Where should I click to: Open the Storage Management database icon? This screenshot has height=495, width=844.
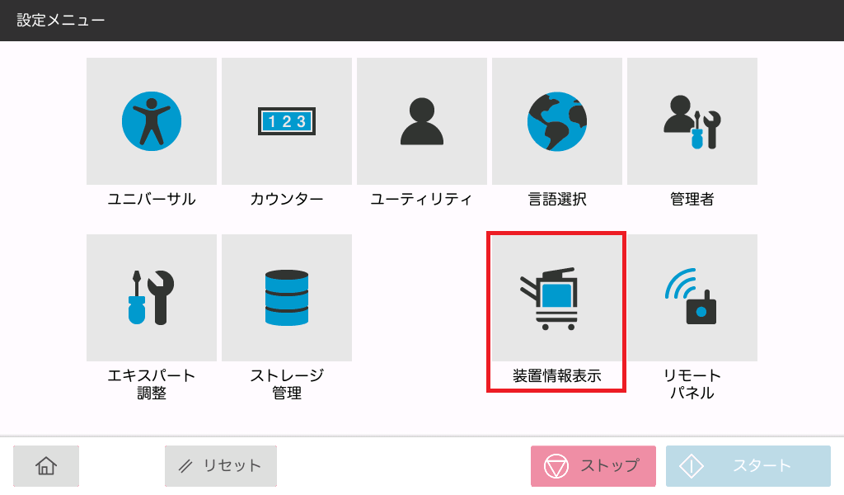tap(287, 298)
